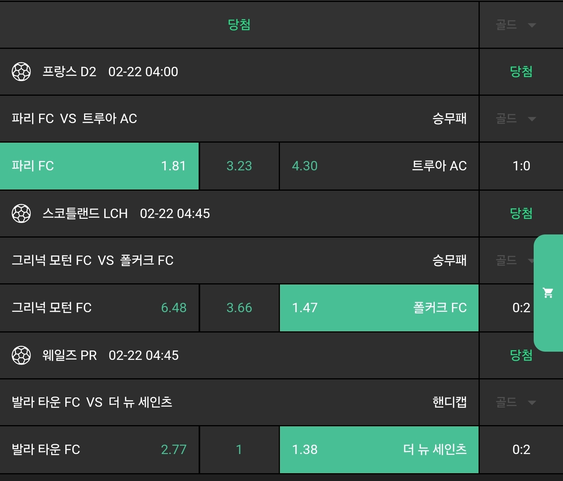Expand 골드 dropdown for 발라 타운 match
This screenshot has height=481, width=563.
[x=515, y=402]
